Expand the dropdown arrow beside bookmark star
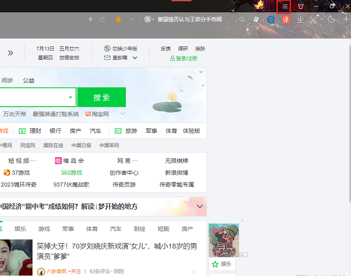This screenshot has width=351, height=276. (x=132, y=19)
